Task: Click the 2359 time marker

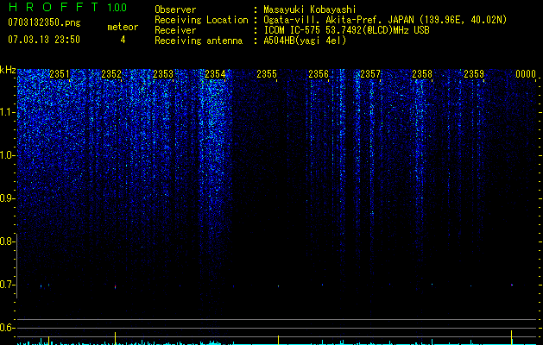Action: pos(474,74)
